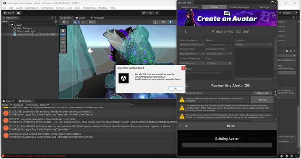Open the Visibility Private dropdown
This screenshot has width=301, height=159.
pyautogui.click(x=253, y=44)
